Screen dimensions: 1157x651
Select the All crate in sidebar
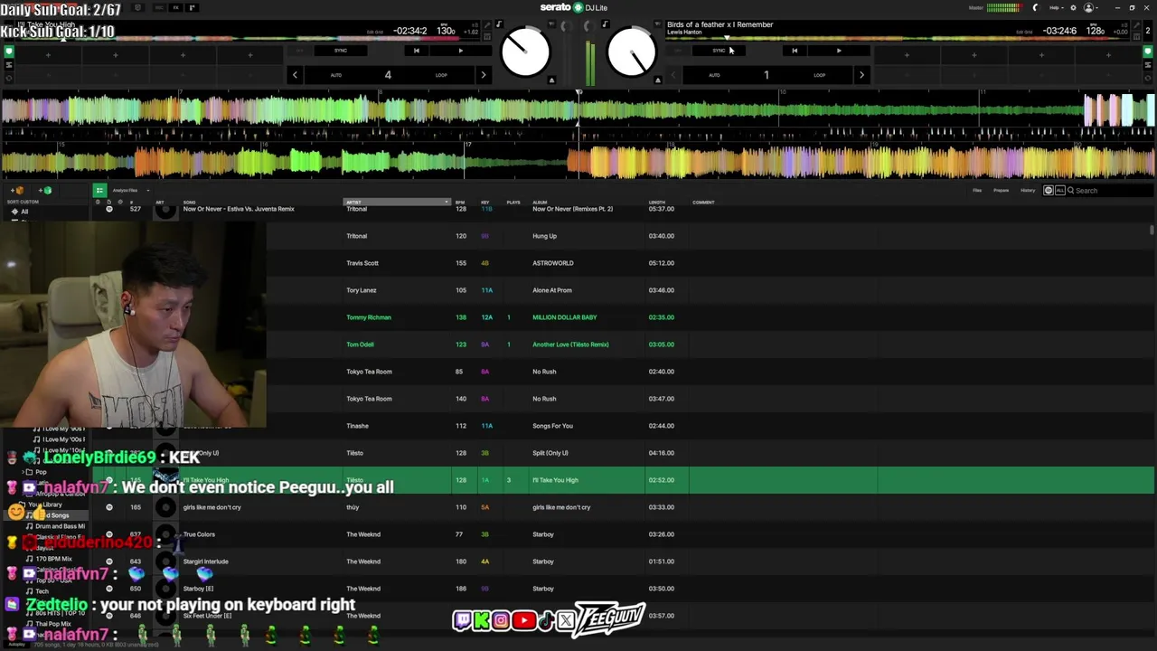[x=24, y=212]
